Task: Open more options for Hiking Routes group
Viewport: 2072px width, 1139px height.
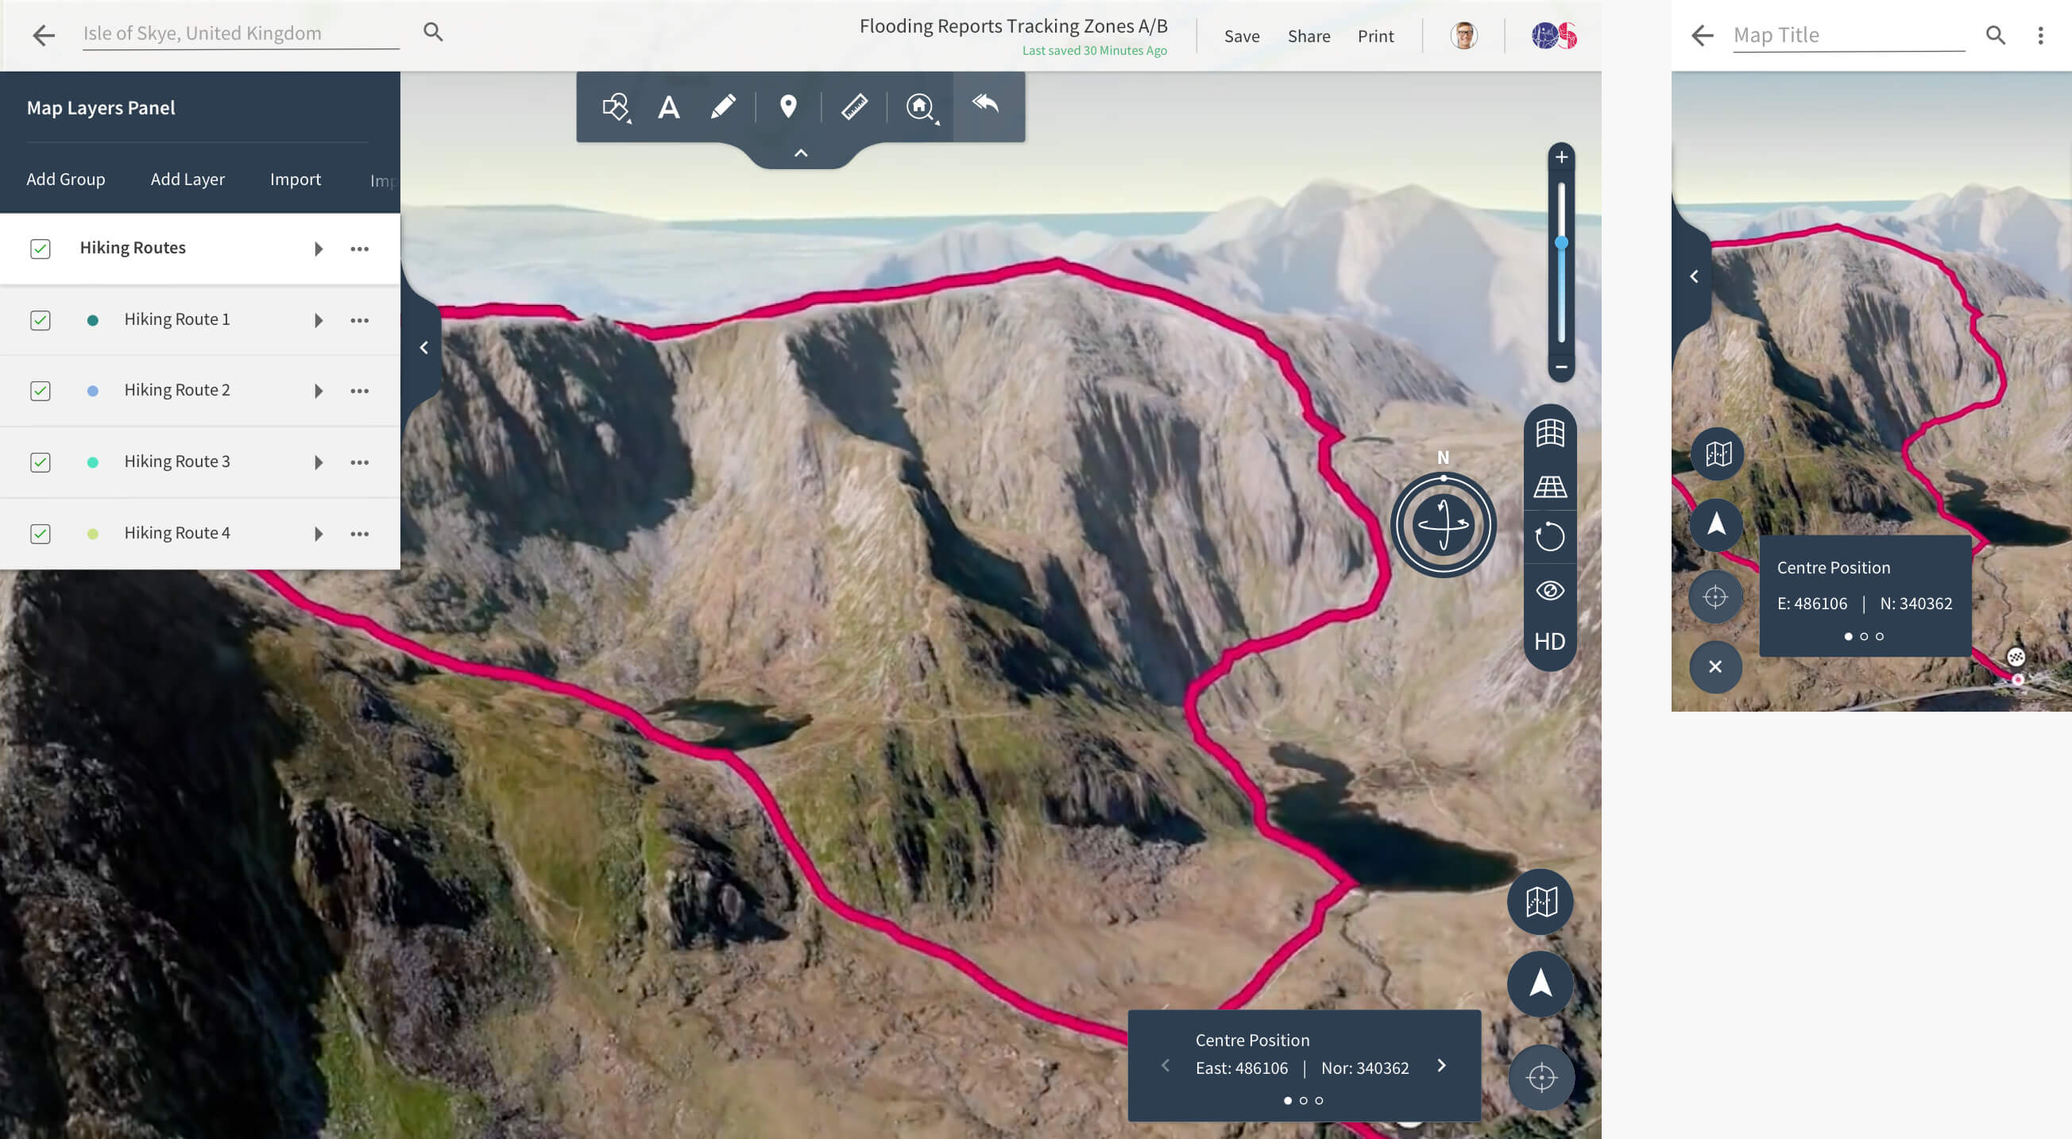Action: (x=360, y=249)
